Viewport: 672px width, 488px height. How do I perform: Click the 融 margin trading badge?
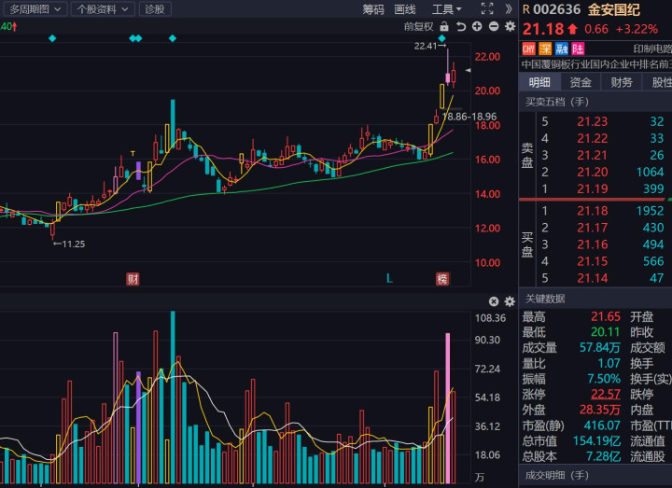coord(561,49)
